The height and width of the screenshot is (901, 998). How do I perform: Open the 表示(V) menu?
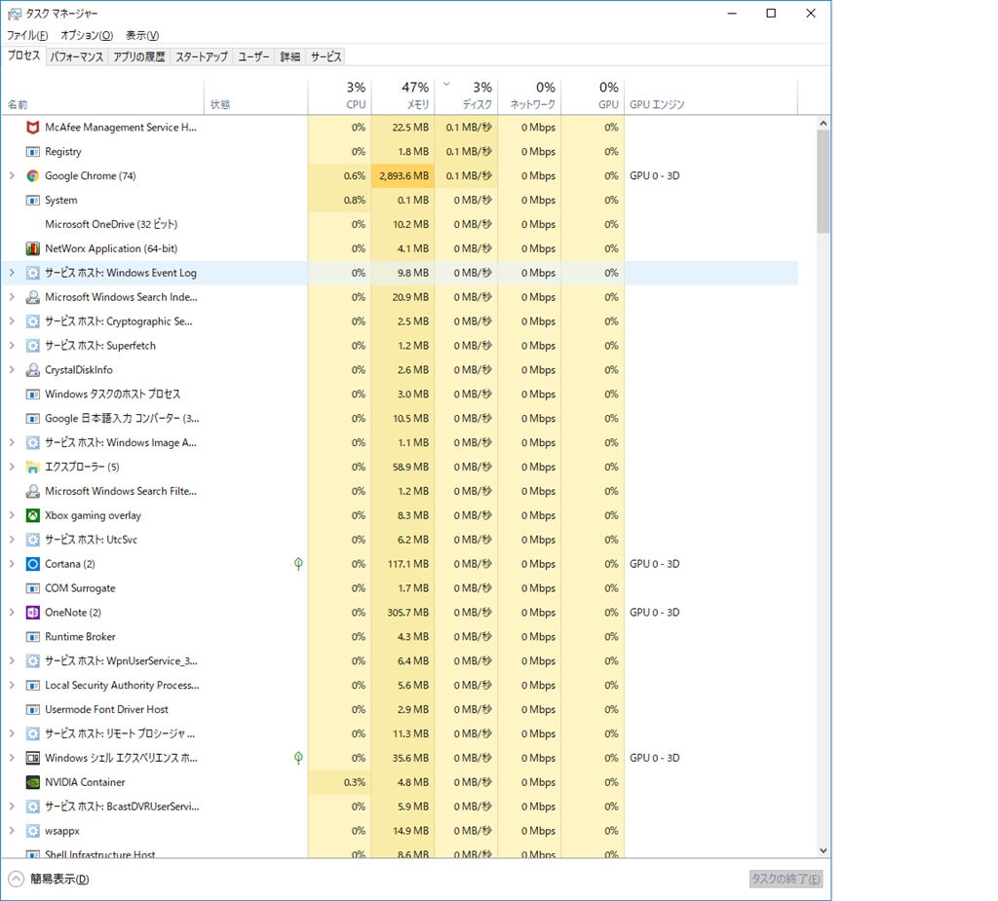pyautogui.click(x=142, y=36)
